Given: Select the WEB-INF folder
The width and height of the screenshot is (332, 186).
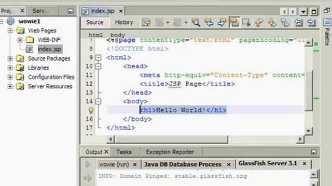Looking at the screenshot, I should tap(49, 40).
